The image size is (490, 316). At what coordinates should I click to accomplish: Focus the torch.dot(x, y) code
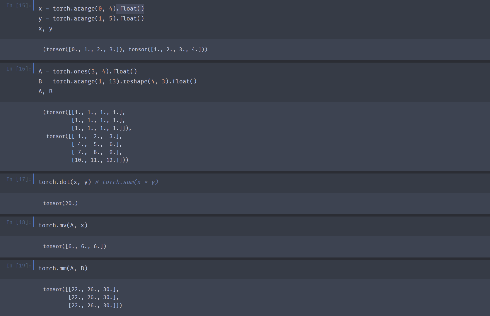[65, 182]
